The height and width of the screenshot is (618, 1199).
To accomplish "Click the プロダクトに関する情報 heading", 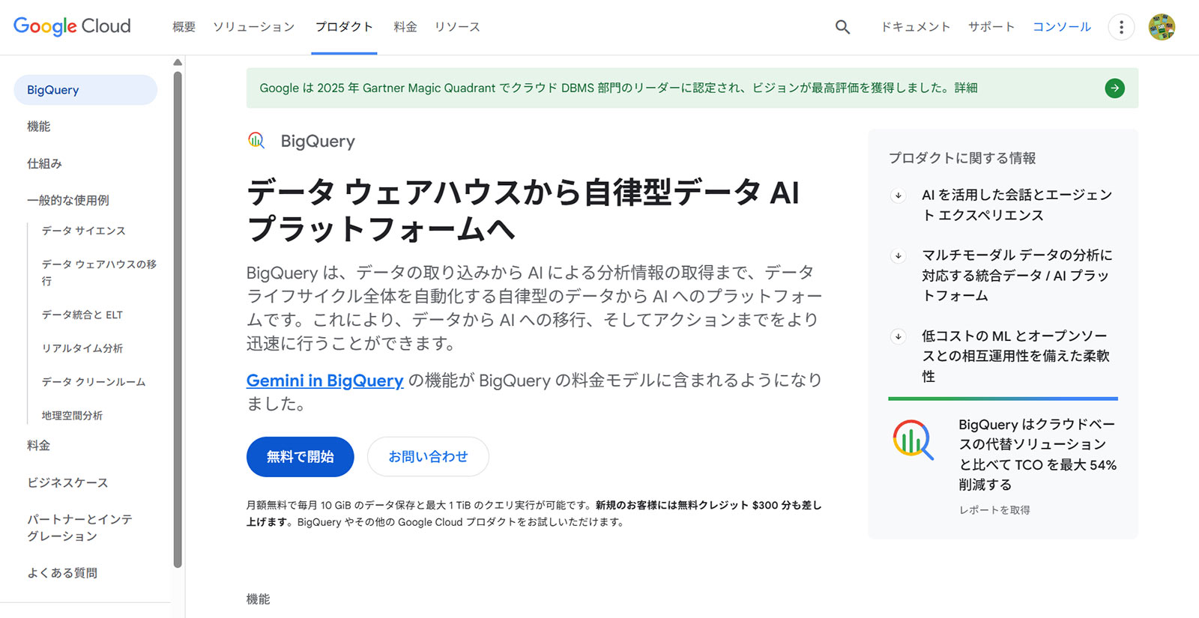I will 962,158.
